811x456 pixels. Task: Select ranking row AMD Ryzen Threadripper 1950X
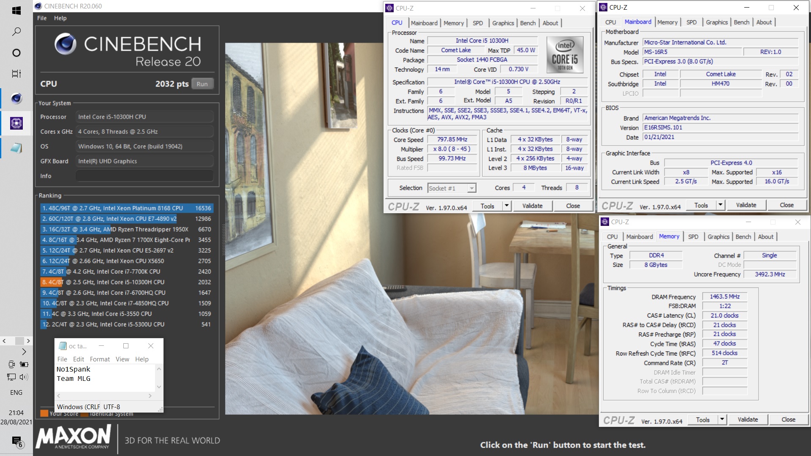127,229
